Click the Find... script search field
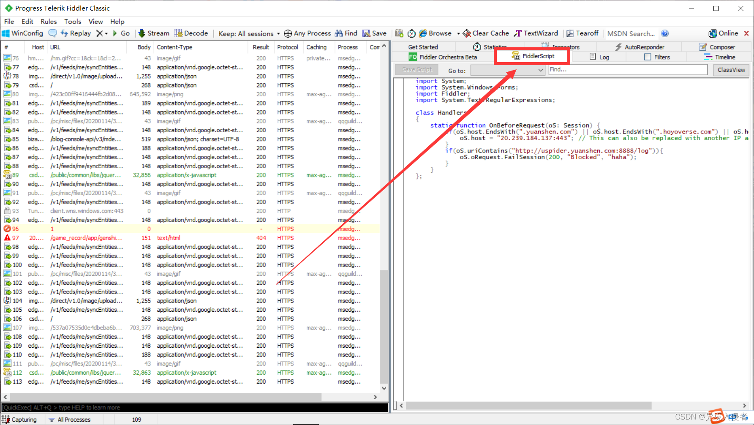The image size is (754, 425). pos(628,70)
